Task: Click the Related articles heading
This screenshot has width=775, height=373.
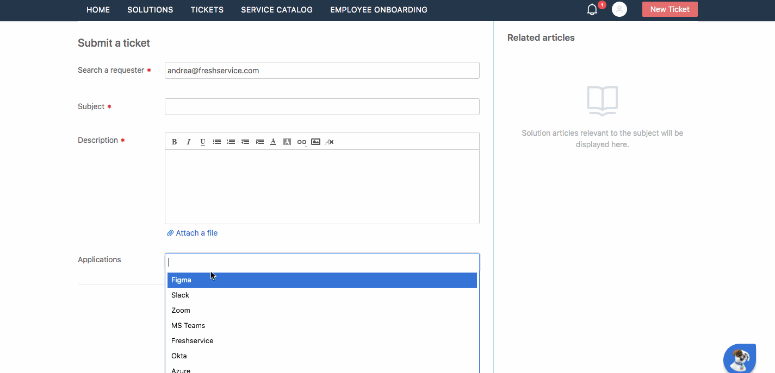Action: pos(541,37)
